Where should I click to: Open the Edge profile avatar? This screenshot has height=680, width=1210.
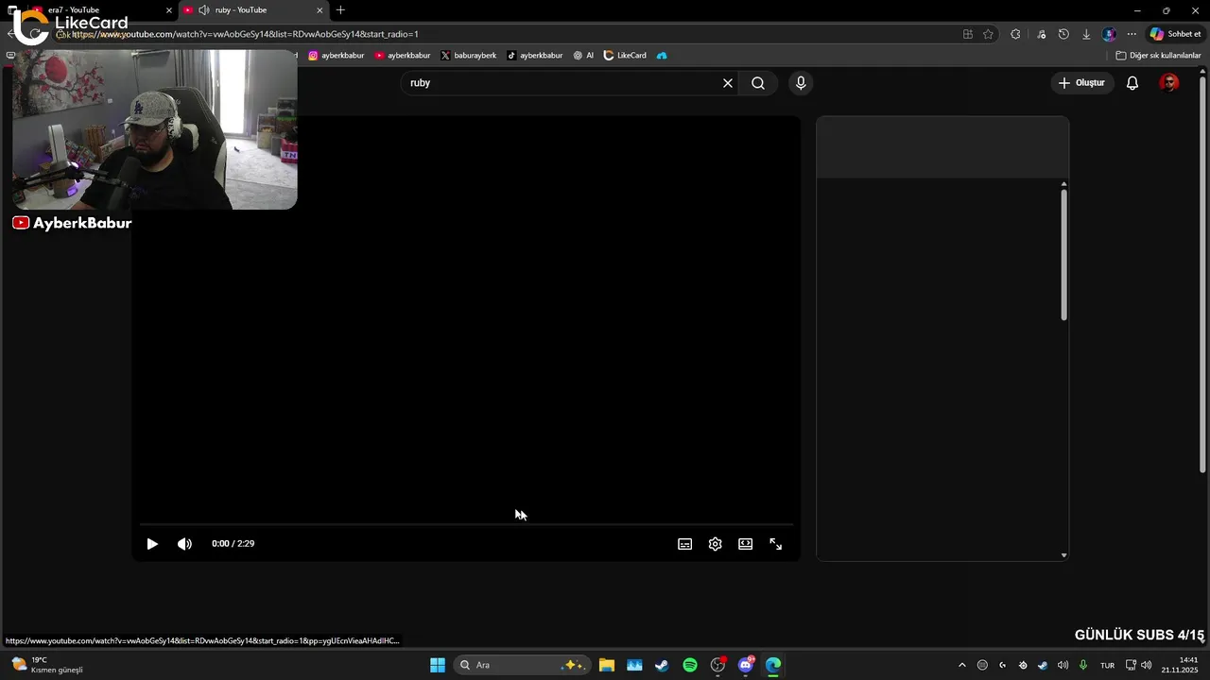1109,34
